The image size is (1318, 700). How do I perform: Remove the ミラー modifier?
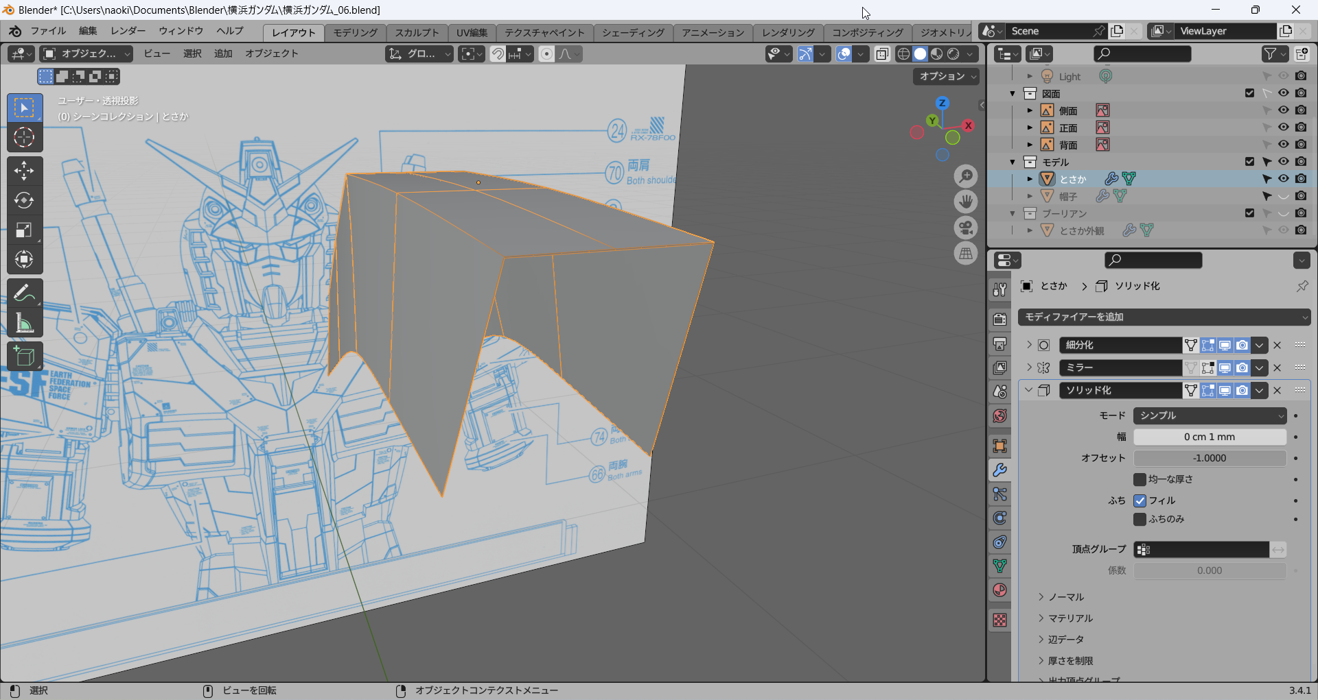coord(1277,367)
